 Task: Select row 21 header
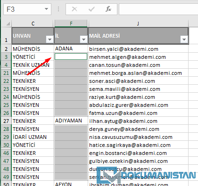point(6,73)
